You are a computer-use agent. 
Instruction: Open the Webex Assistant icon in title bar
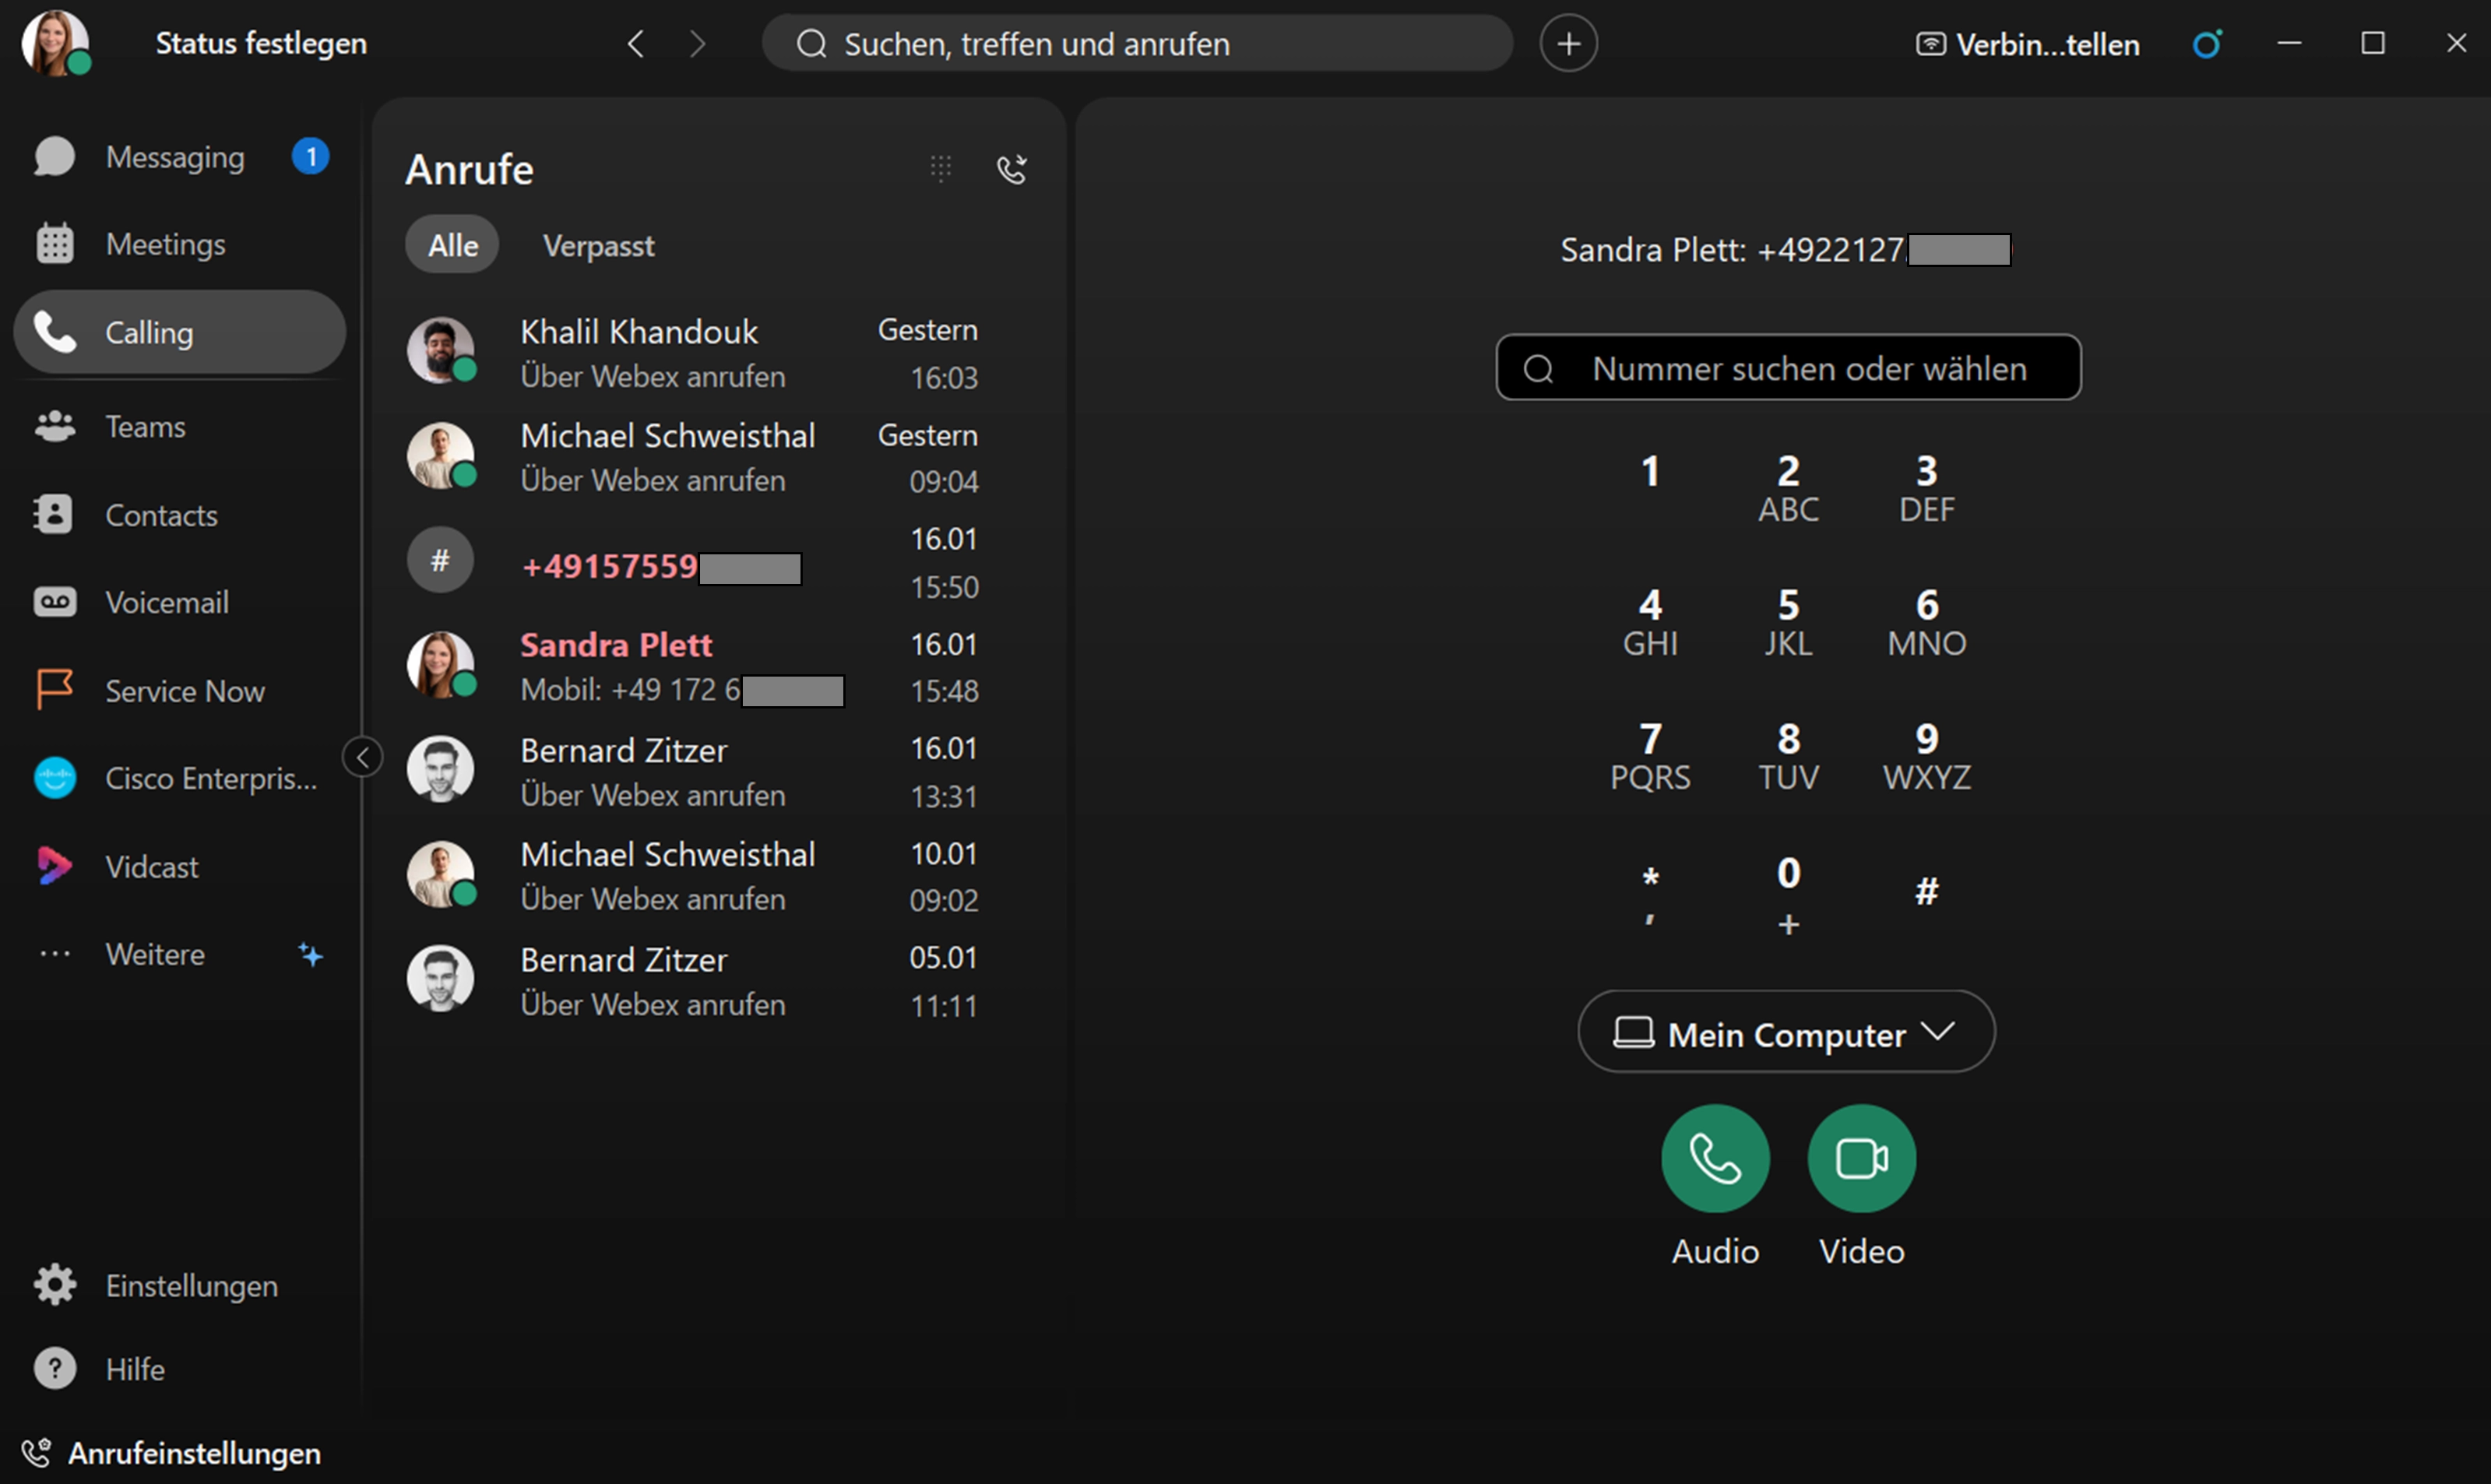[2207, 44]
